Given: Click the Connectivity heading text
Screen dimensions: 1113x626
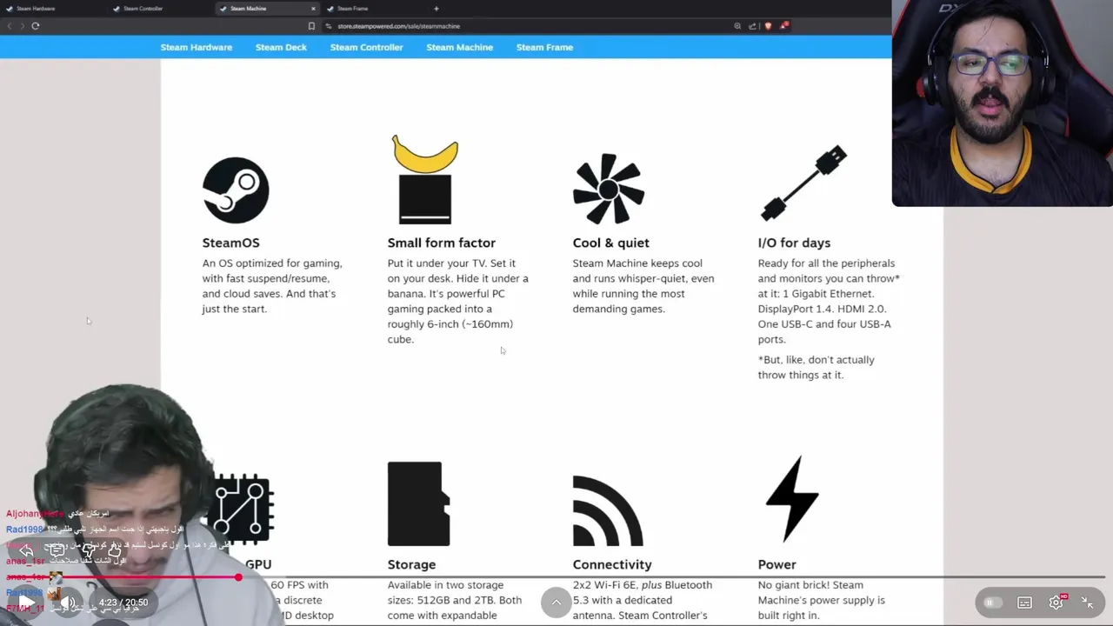Looking at the screenshot, I should [x=612, y=564].
